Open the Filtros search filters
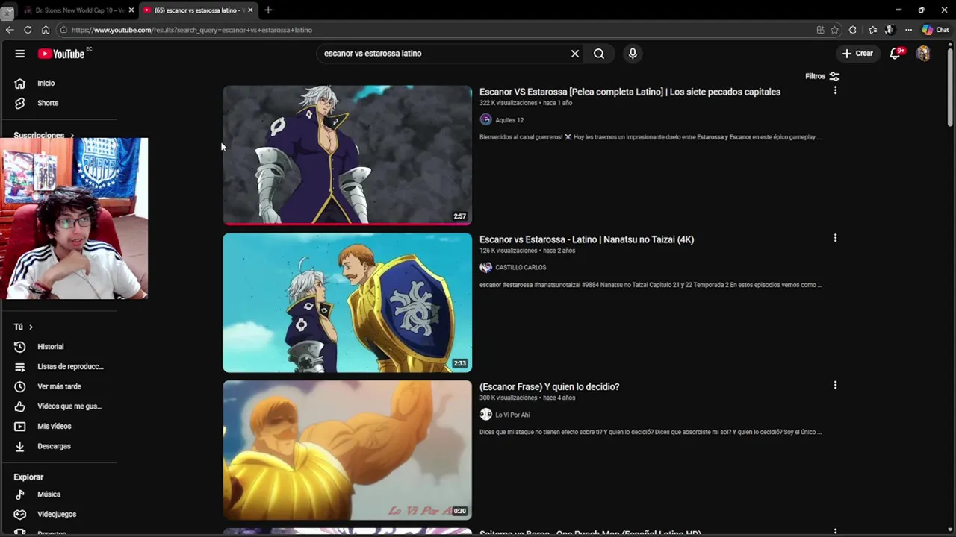This screenshot has height=537, width=956. pos(822,76)
